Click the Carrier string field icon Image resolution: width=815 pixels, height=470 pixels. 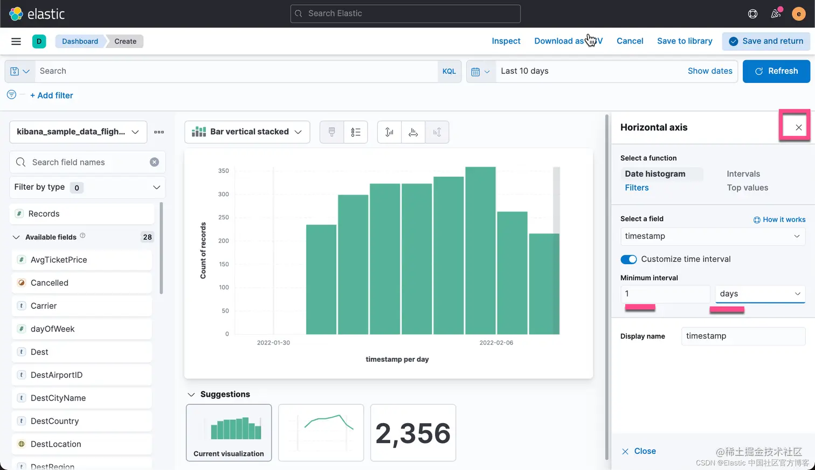click(22, 306)
